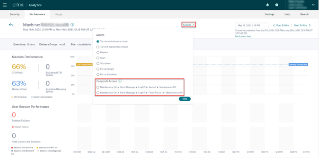320x159 pixels.
Task: Click the Session Failures count 0
Action: tap(14, 115)
